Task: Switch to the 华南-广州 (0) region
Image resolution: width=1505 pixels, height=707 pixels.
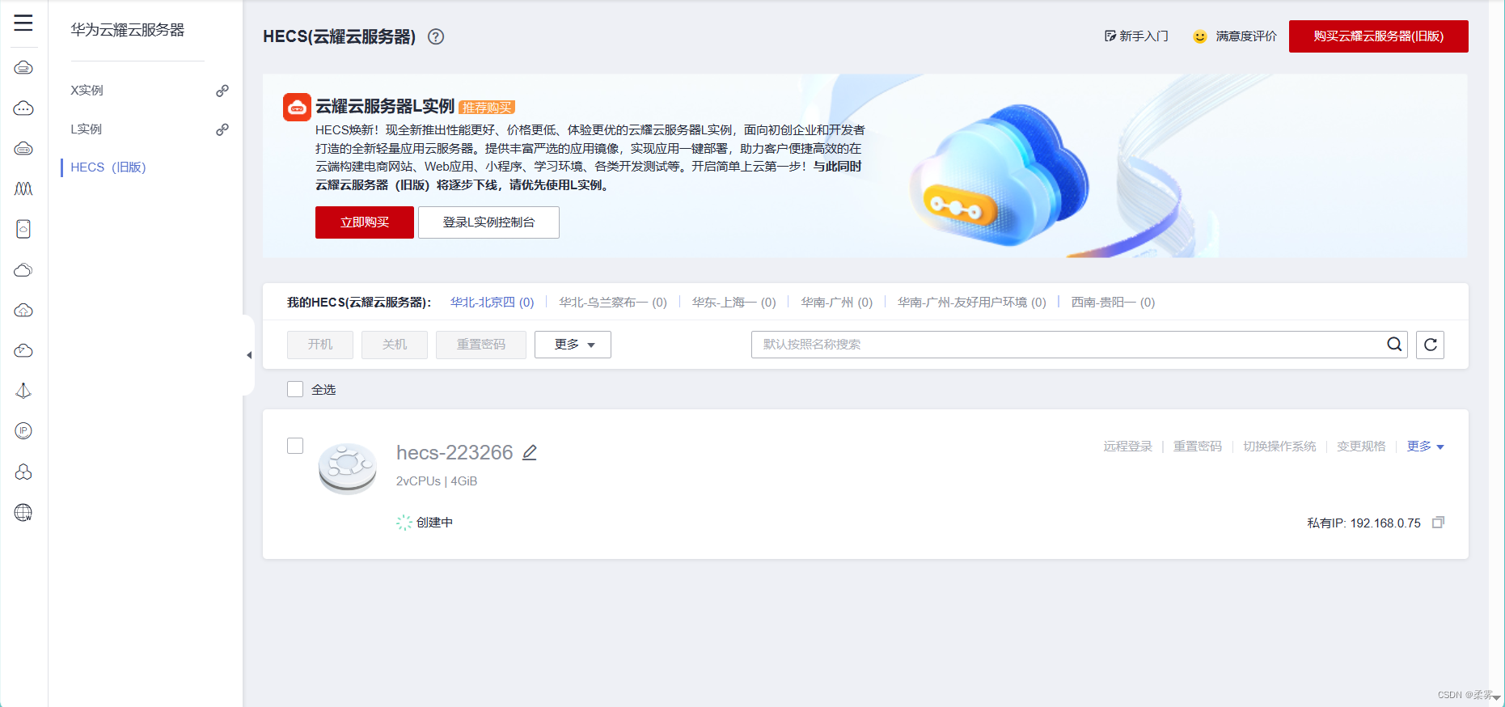Action: (836, 303)
